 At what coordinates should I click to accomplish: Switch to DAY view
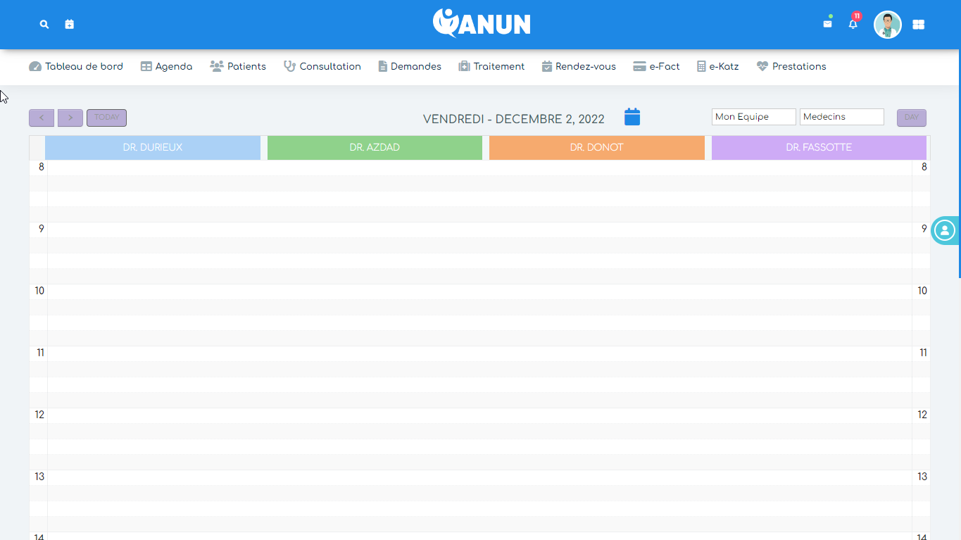click(911, 118)
